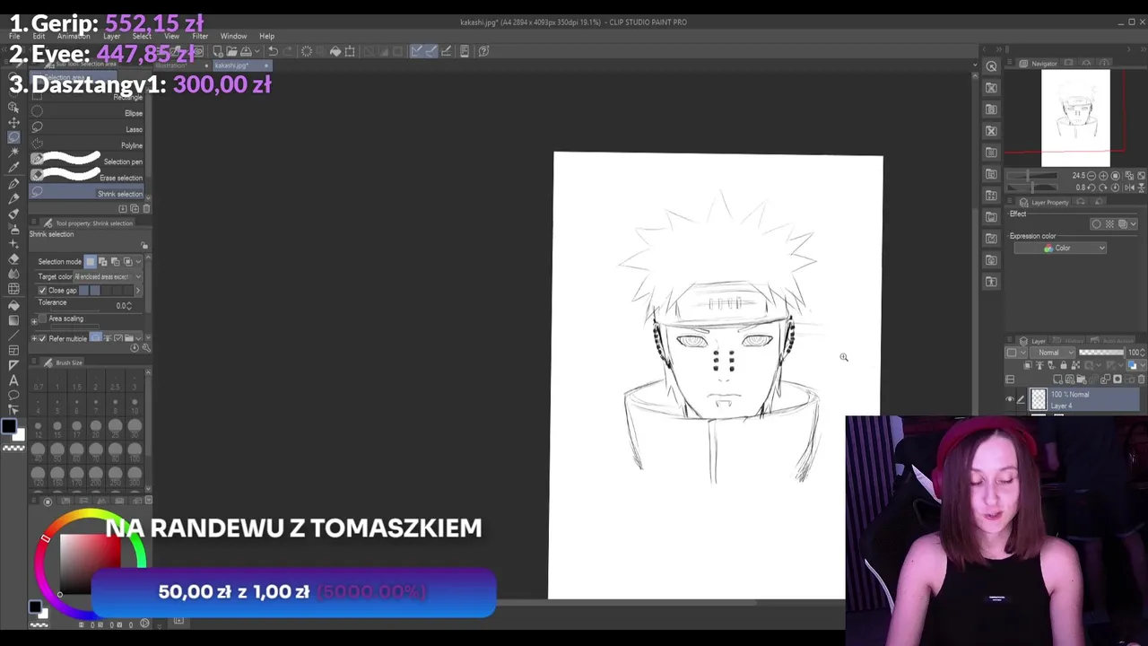
Task: Select the Add to selection mode button
Action: click(102, 261)
